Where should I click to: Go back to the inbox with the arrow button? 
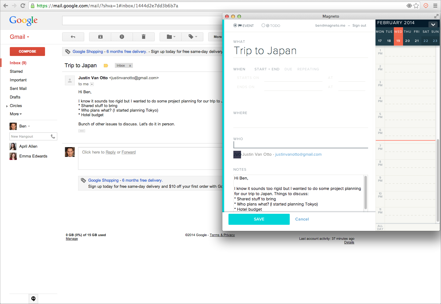tap(73, 37)
